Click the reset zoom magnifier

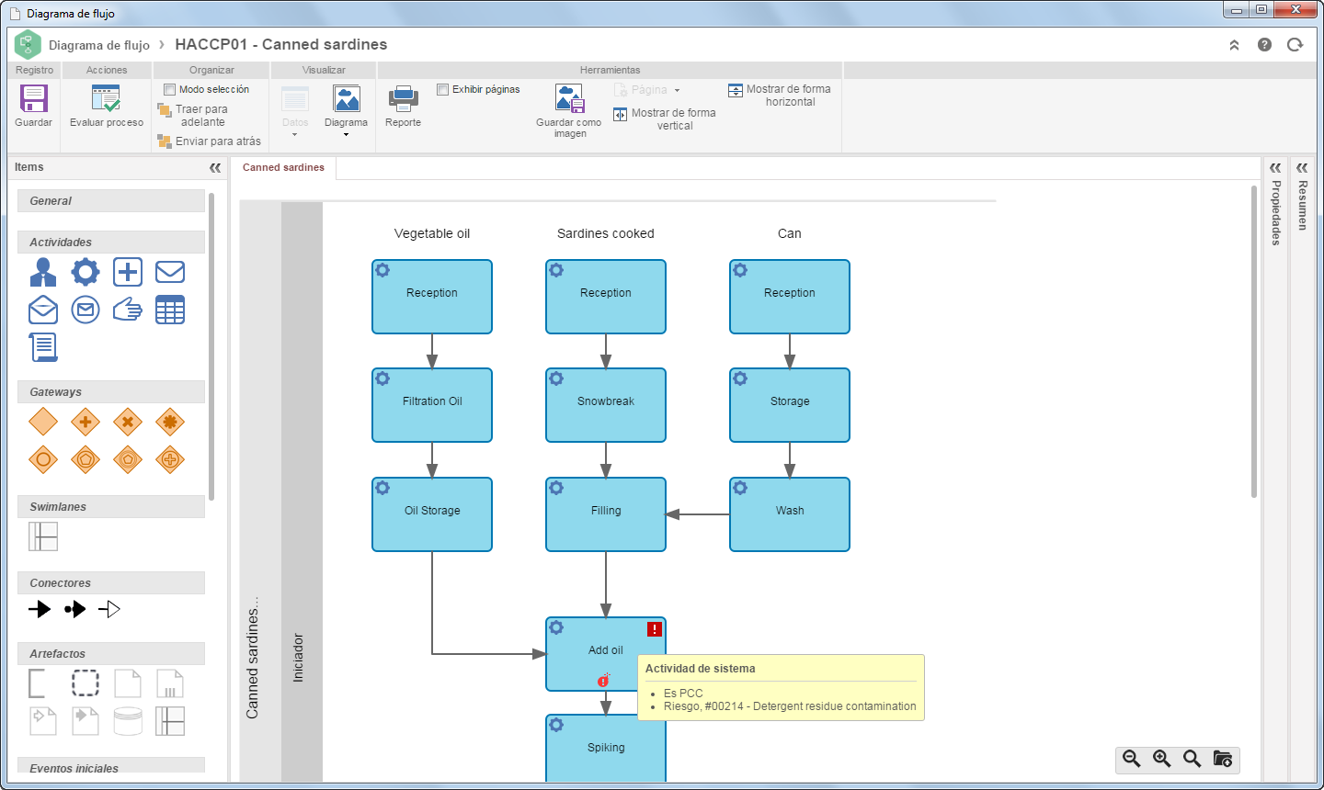point(1193,759)
